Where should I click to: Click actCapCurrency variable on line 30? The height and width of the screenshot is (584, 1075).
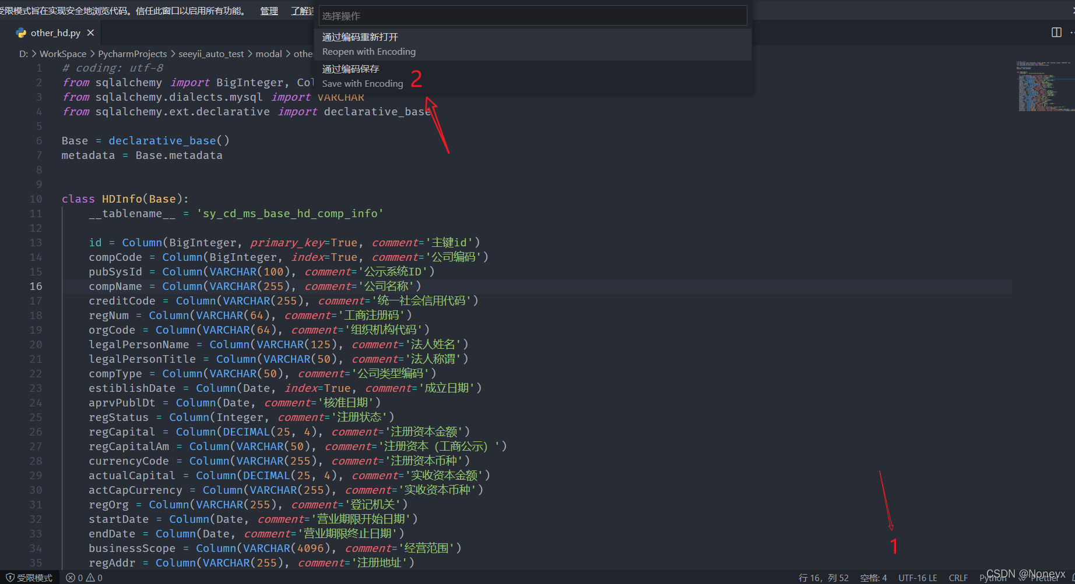pyautogui.click(x=135, y=490)
